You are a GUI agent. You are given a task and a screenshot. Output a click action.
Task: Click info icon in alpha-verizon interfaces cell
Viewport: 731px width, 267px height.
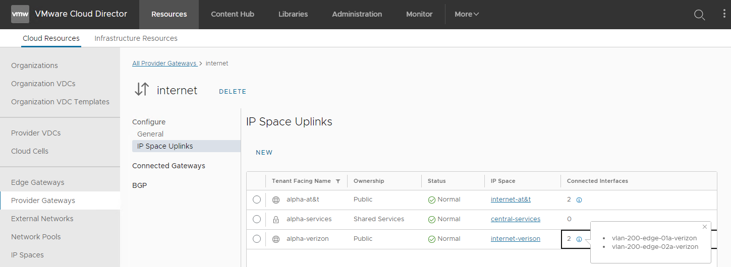point(579,239)
